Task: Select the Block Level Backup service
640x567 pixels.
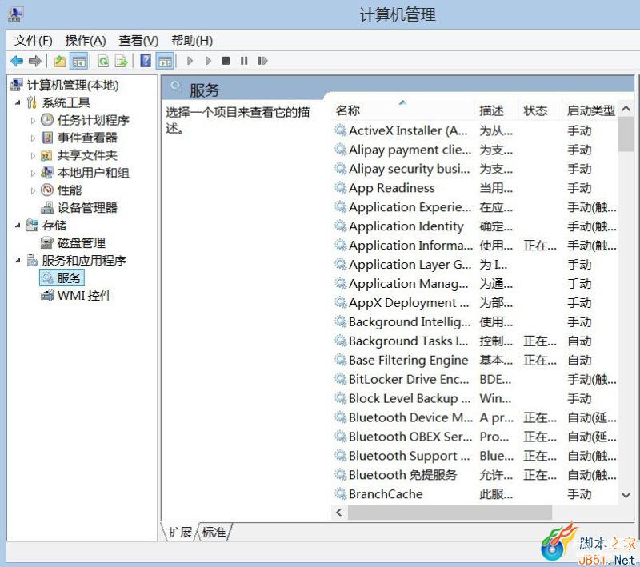Action: 475,399
